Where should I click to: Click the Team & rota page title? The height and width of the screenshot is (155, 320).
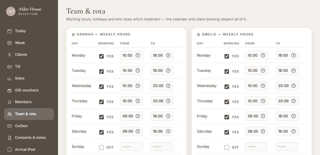[86, 11]
